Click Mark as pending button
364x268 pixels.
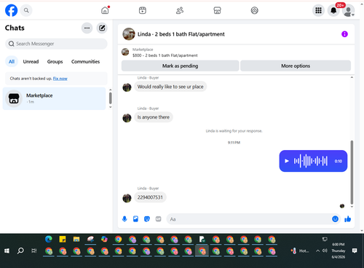coord(180,66)
